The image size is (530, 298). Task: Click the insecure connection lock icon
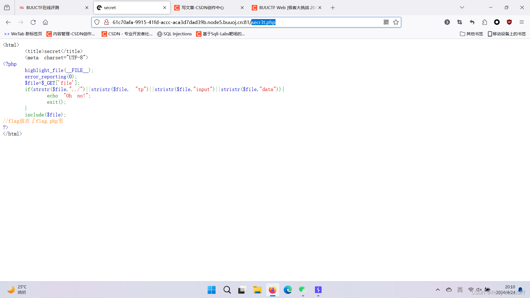point(107,22)
